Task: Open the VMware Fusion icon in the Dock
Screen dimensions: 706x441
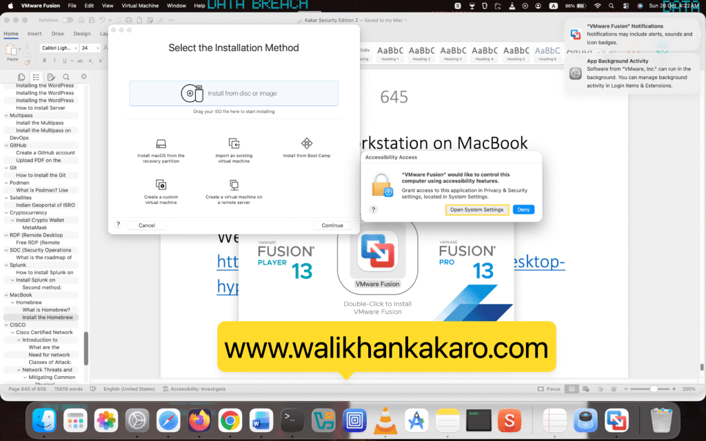Action: (x=616, y=420)
